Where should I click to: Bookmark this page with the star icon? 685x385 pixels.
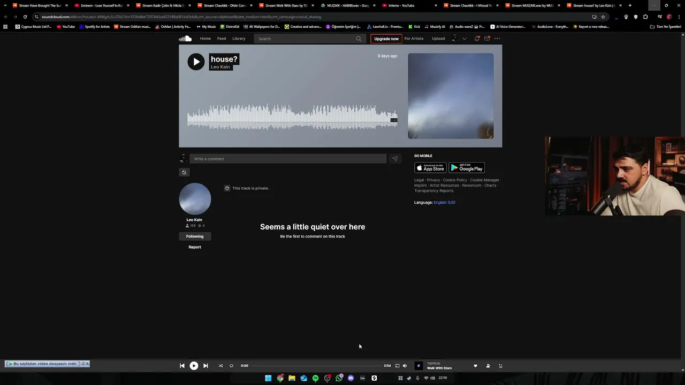pyautogui.click(x=603, y=17)
